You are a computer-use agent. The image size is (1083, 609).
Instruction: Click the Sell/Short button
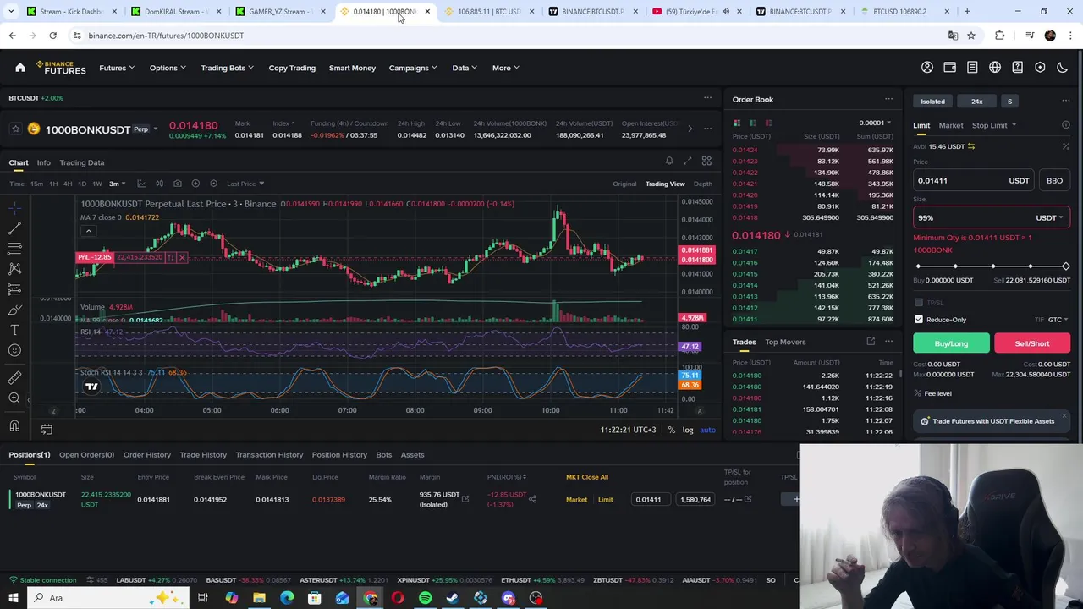pyautogui.click(x=1031, y=343)
